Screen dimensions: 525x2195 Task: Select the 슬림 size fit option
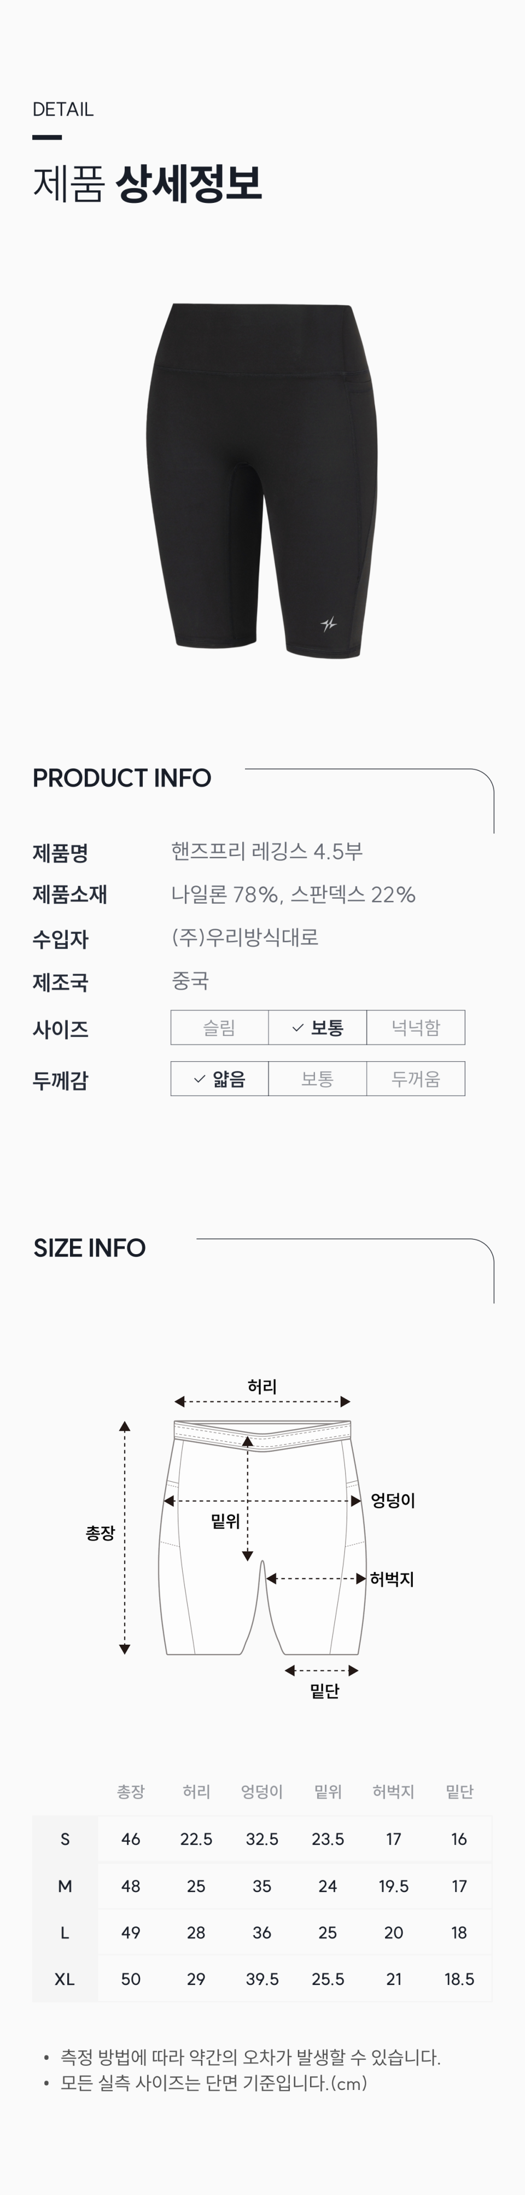click(219, 1028)
